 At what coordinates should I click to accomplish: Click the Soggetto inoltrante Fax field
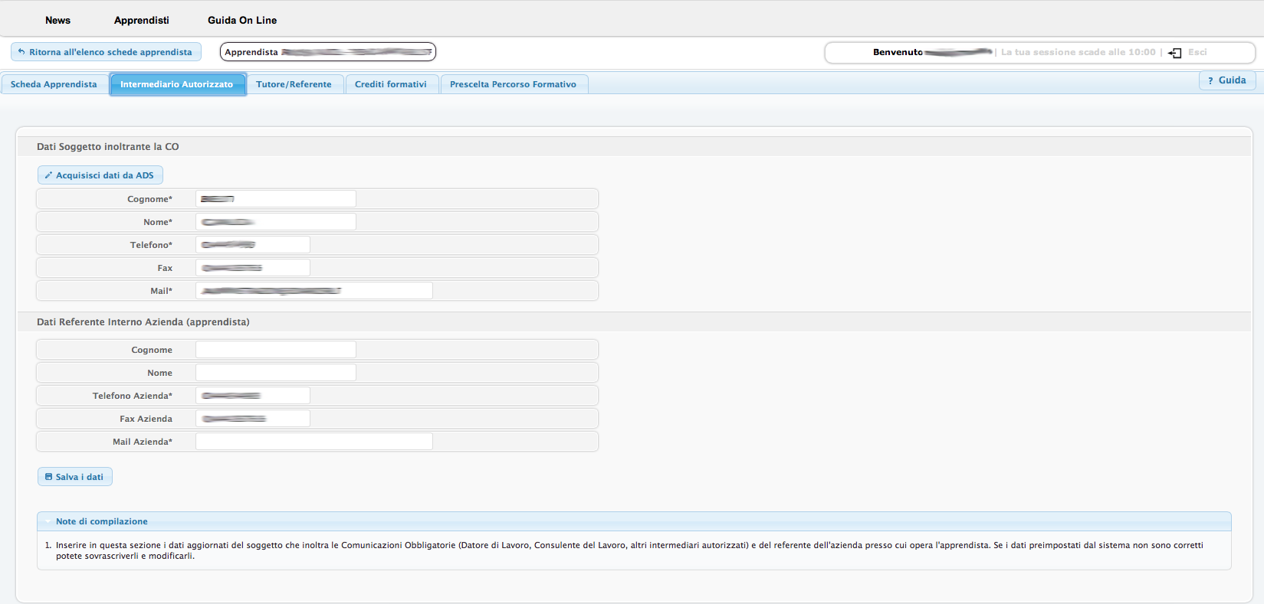pos(252,268)
